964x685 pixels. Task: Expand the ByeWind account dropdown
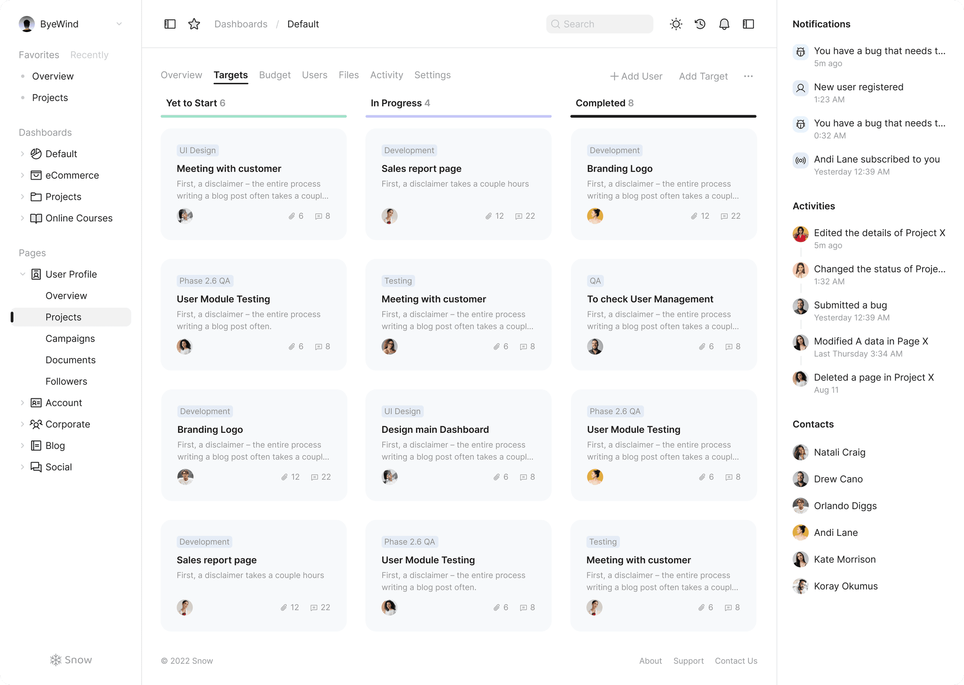click(x=119, y=24)
